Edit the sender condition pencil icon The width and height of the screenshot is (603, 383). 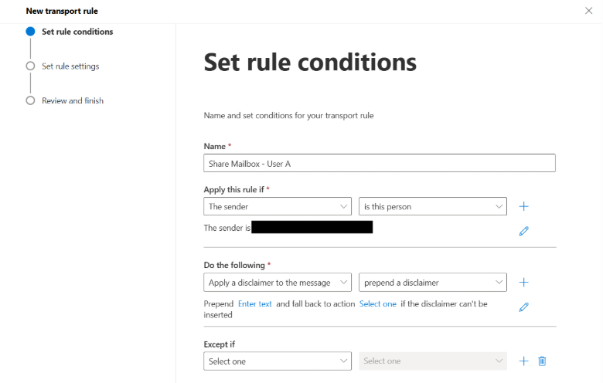pos(523,231)
